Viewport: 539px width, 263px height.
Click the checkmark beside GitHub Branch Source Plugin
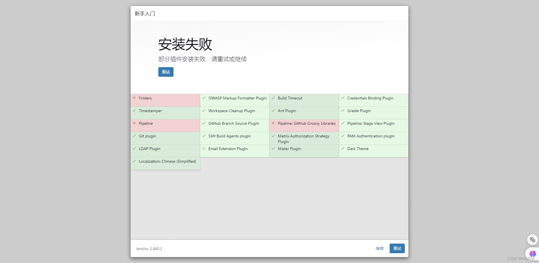pyautogui.click(x=204, y=123)
